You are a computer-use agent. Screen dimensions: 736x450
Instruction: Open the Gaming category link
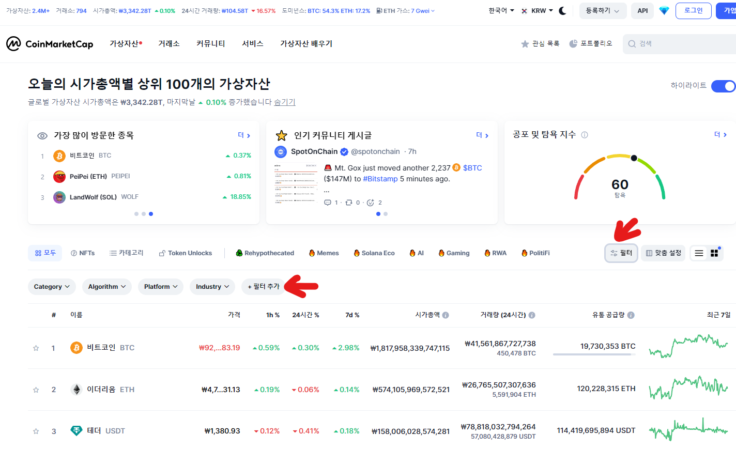click(454, 253)
